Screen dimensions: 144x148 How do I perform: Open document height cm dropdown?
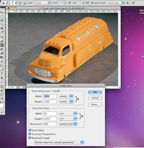pyautogui.click(x=68, y=119)
